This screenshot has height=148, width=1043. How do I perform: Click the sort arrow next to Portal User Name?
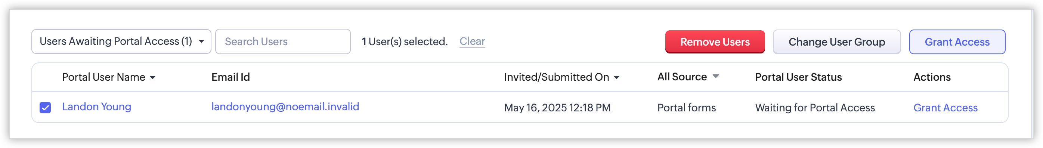(x=153, y=77)
